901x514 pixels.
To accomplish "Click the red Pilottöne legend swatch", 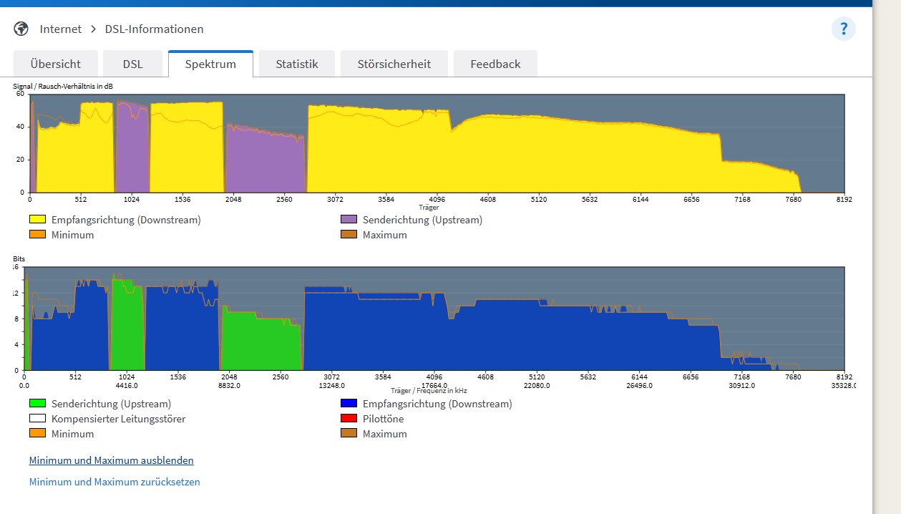I will (349, 419).
